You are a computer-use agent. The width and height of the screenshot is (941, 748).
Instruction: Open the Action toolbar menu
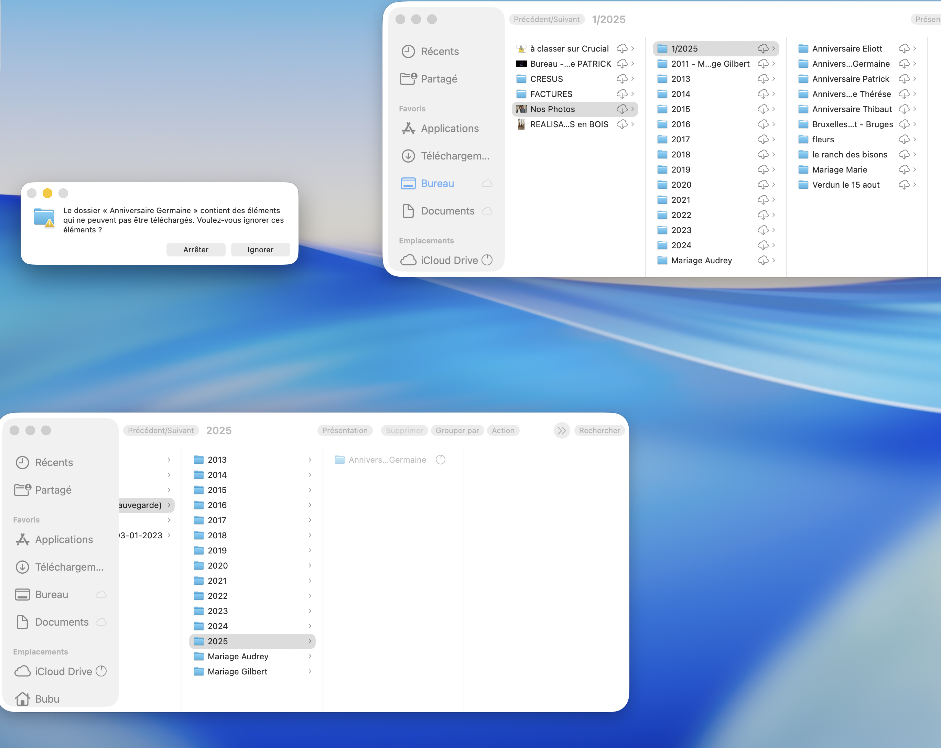point(503,430)
